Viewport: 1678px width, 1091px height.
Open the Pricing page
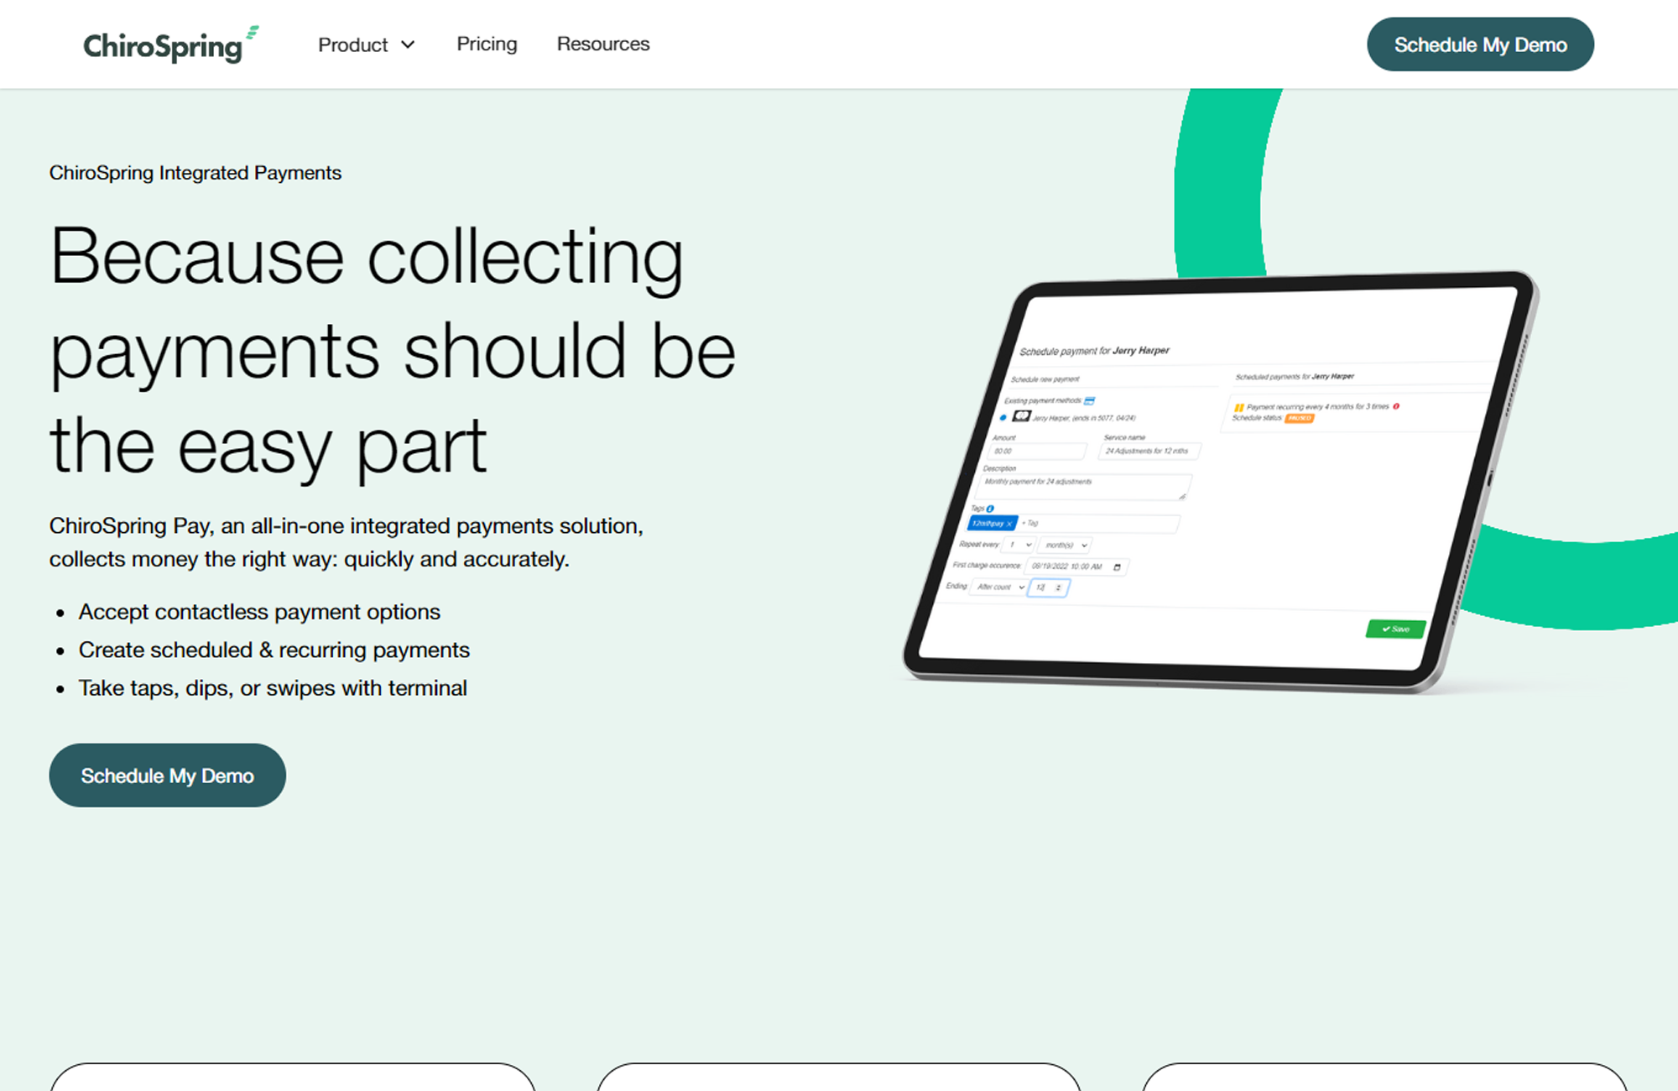click(487, 44)
